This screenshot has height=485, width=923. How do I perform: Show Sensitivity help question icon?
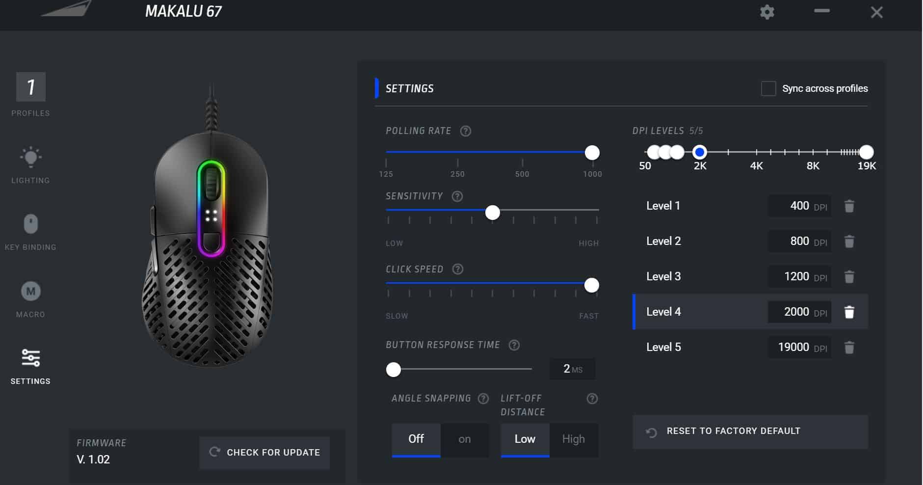pos(457,196)
